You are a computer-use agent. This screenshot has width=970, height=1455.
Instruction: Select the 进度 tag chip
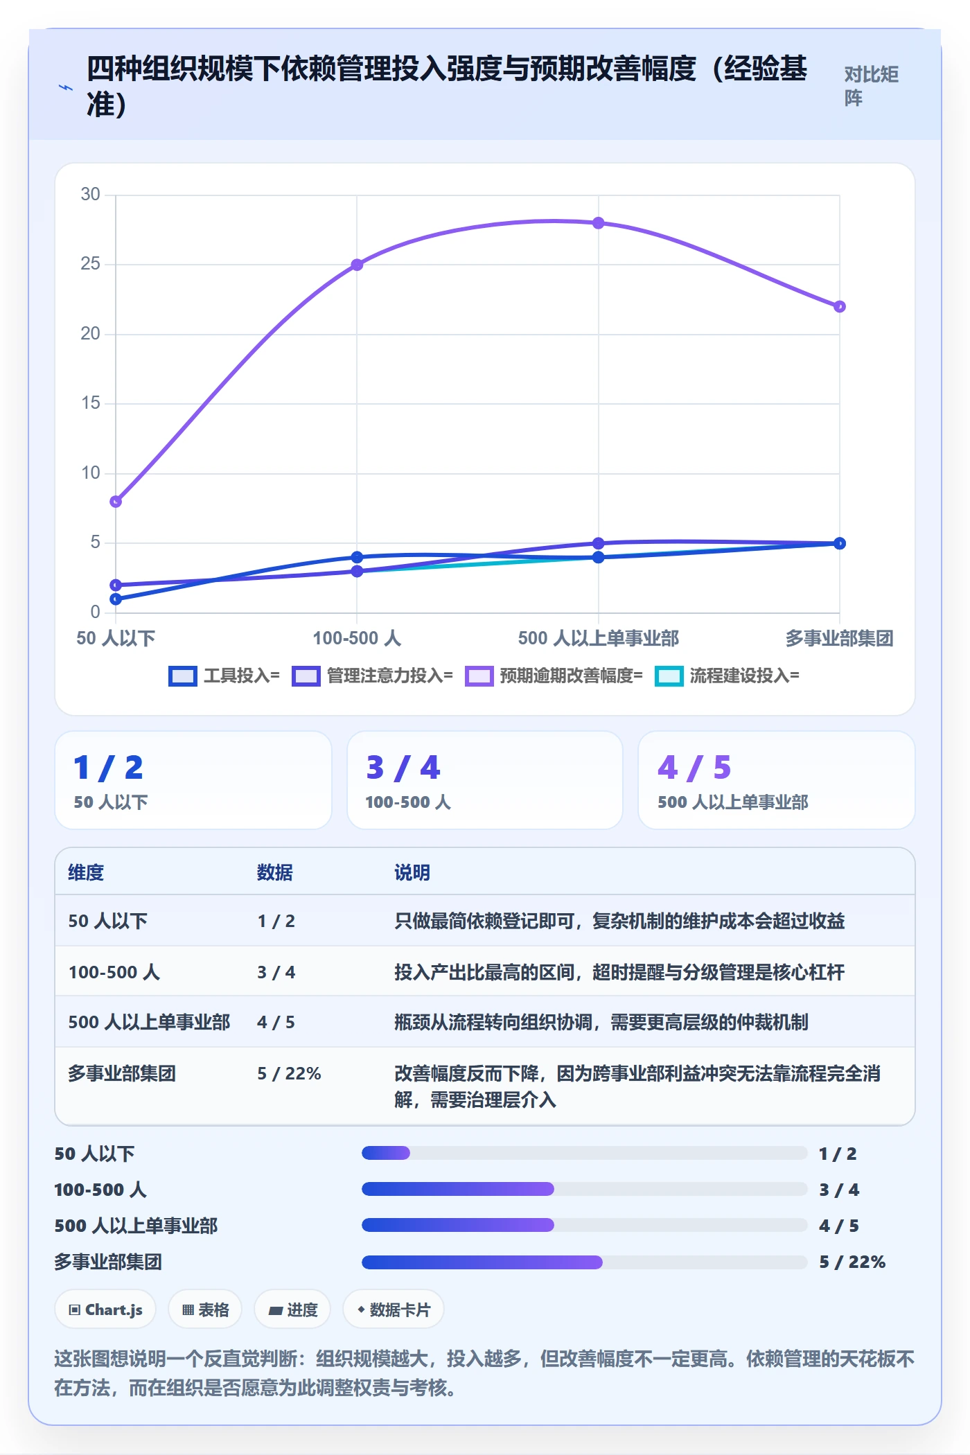(292, 1309)
